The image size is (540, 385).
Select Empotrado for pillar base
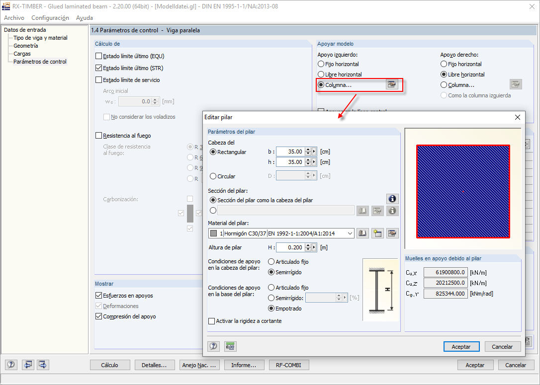click(271, 308)
